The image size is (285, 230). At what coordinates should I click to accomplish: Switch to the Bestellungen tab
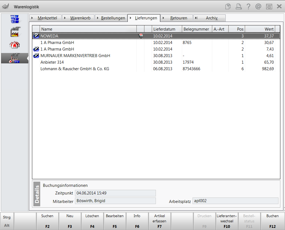[111, 18]
